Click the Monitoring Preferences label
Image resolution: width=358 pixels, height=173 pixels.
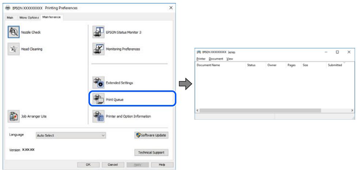123,49
